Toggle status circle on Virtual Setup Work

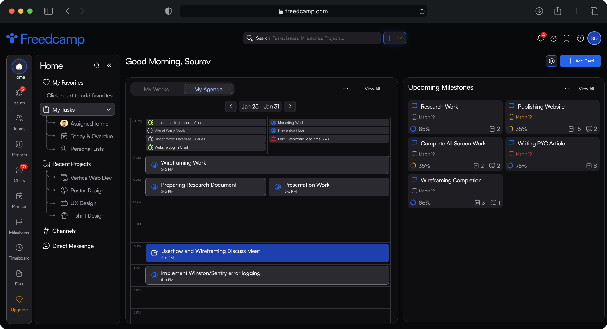[x=150, y=131]
